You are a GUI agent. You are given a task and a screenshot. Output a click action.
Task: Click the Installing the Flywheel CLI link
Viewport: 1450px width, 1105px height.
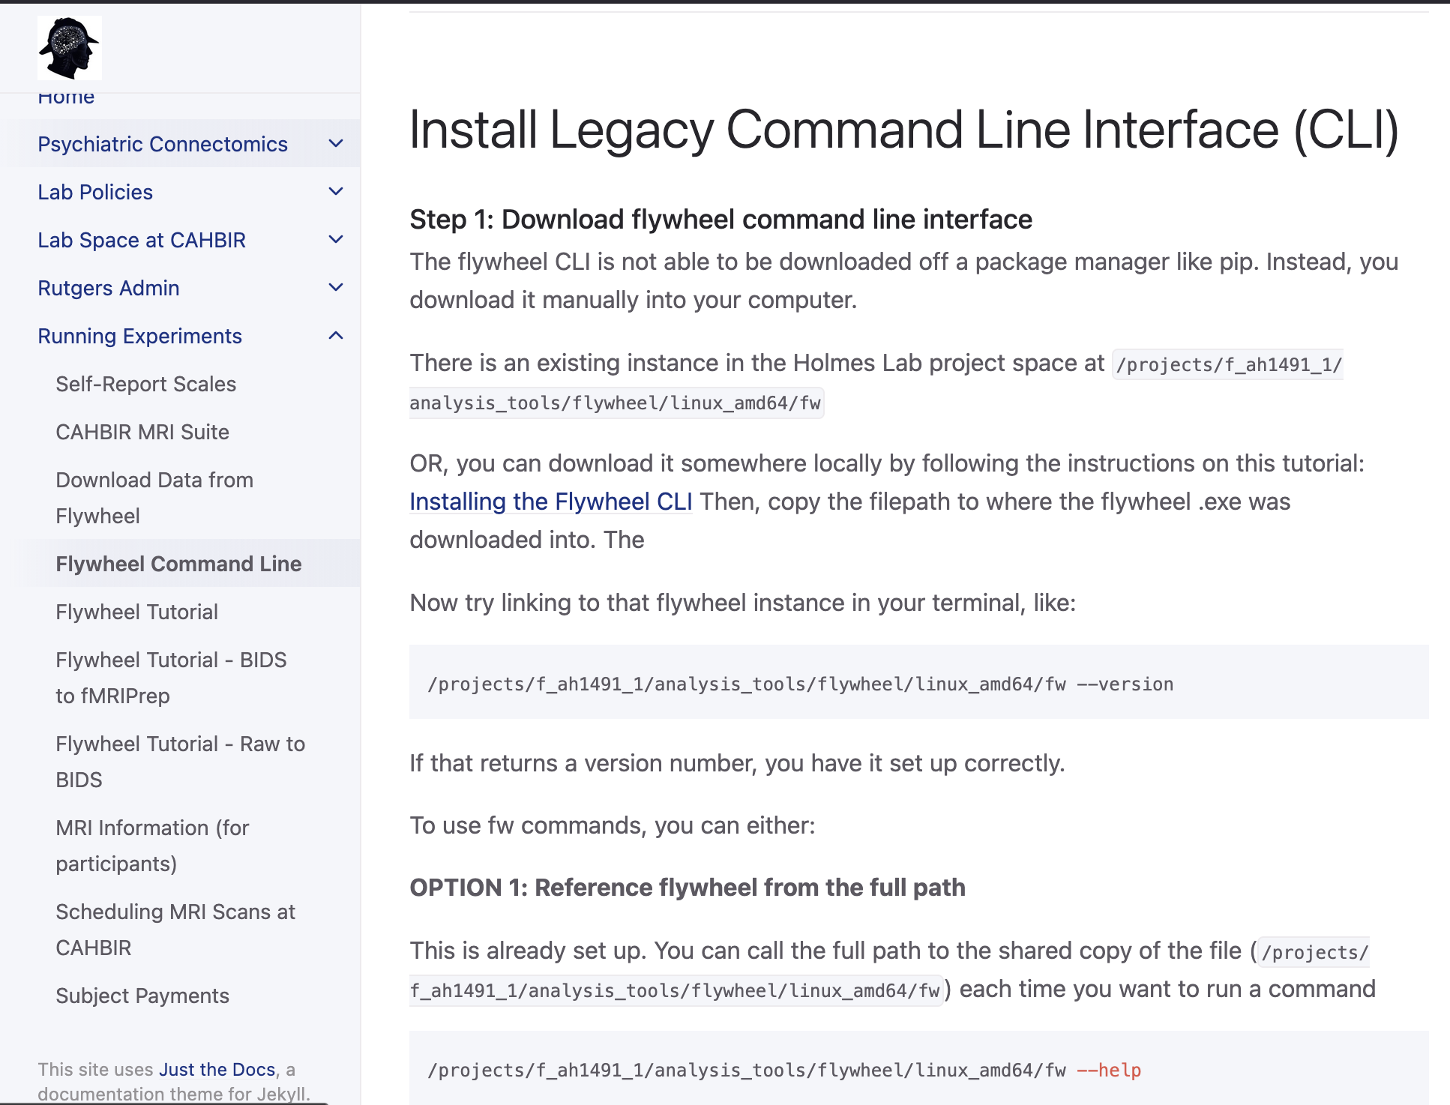tap(550, 502)
